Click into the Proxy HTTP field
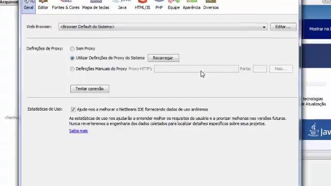The image size is (331, 186). coord(197,69)
